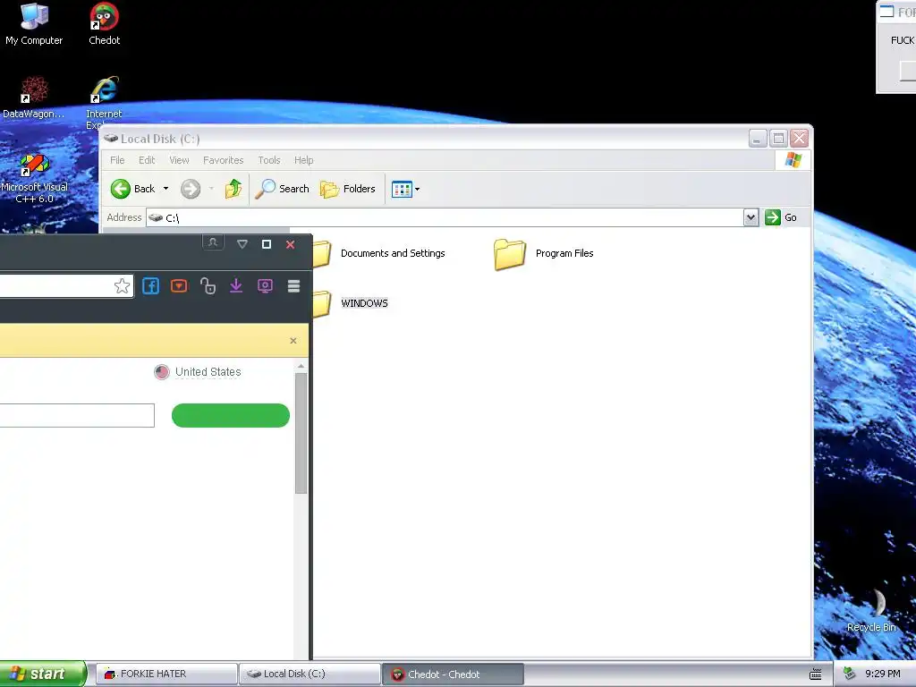Open the Tools menu
Viewport: 916px width, 687px height.
click(x=268, y=160)
